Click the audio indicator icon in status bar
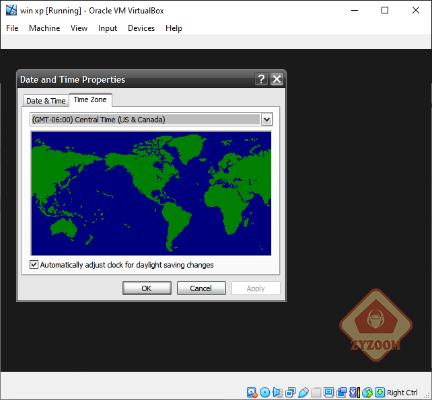 pos(277,393)
